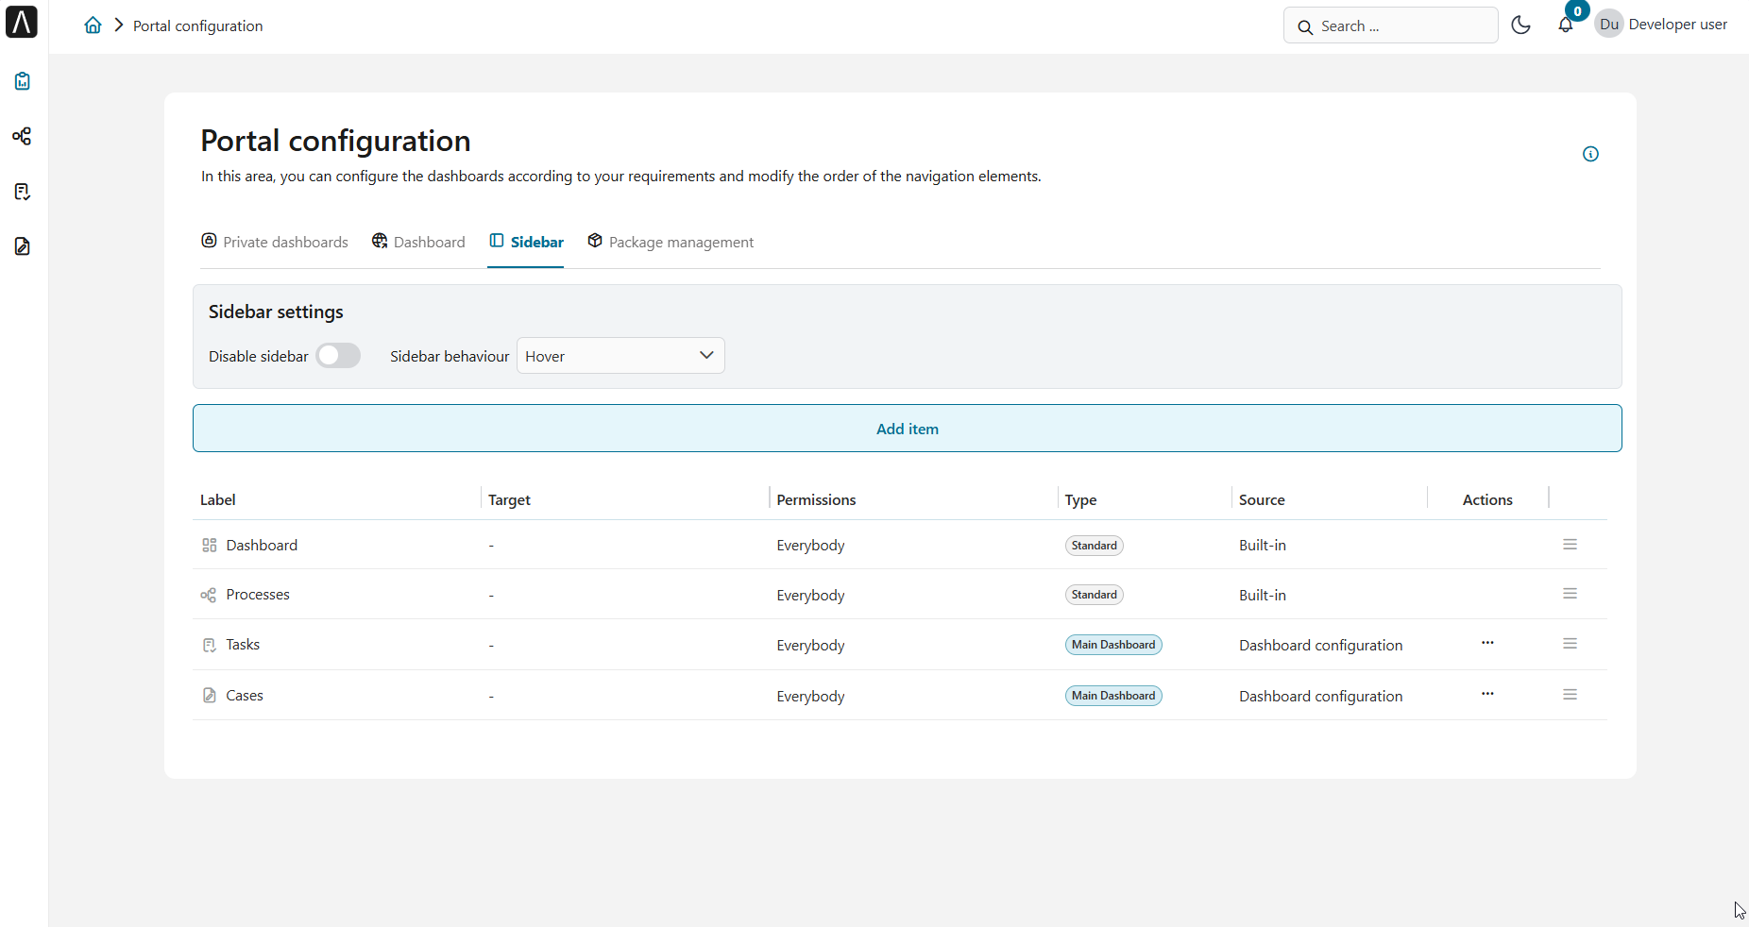Click the Target column header
Image resolution: width=1749 pixels, height=927 pixels.
[509, 500]
